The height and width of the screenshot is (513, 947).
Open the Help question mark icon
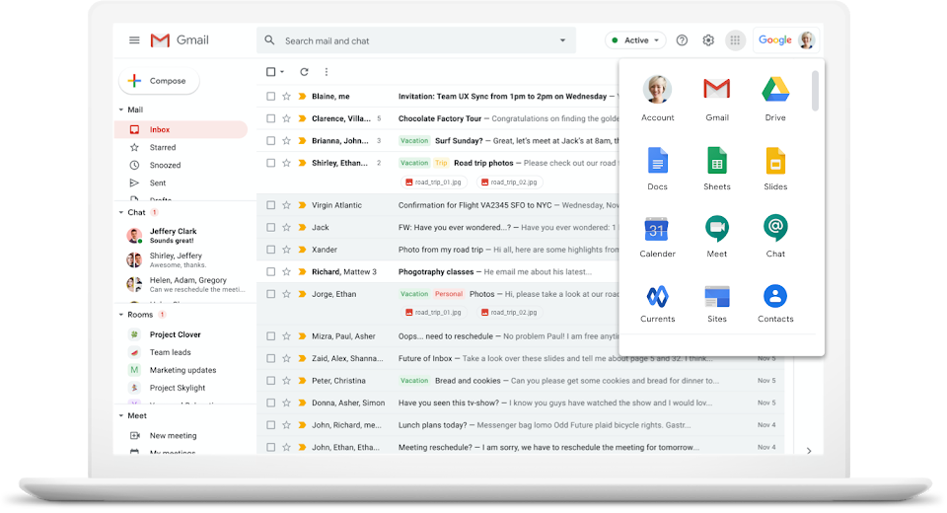(x=682, y=40)
